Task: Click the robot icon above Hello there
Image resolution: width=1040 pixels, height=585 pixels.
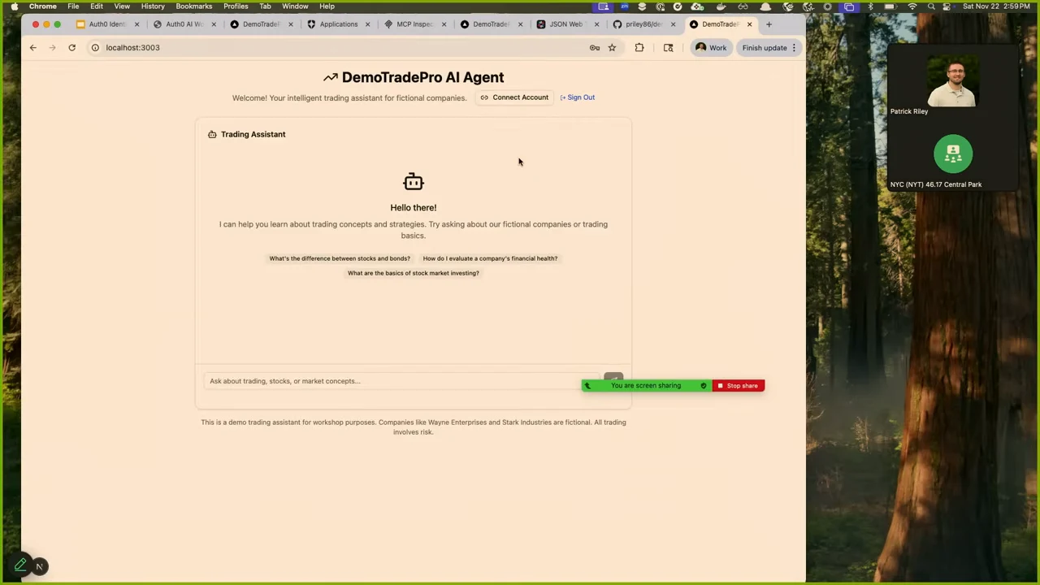Action: (x=413, y=181)
